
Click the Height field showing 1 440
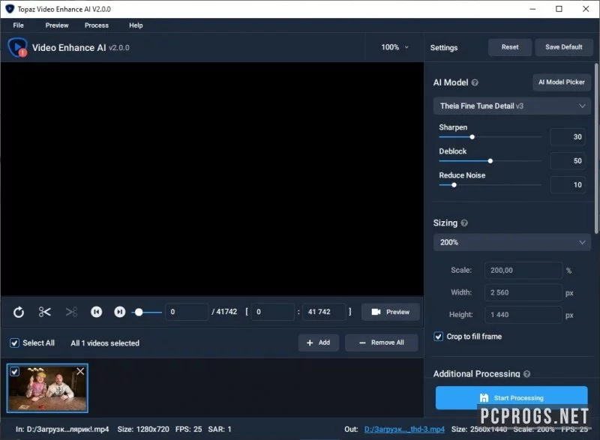(523, 315)
